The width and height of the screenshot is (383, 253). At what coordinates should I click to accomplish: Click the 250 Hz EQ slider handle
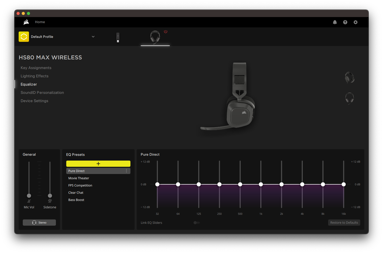(219, 184)
